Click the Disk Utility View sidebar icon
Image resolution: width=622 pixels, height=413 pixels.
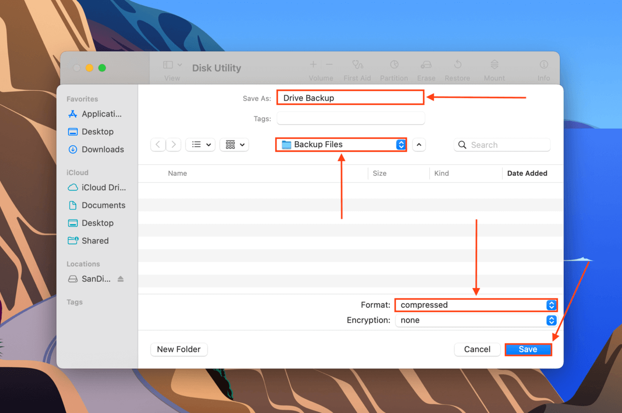168,65
